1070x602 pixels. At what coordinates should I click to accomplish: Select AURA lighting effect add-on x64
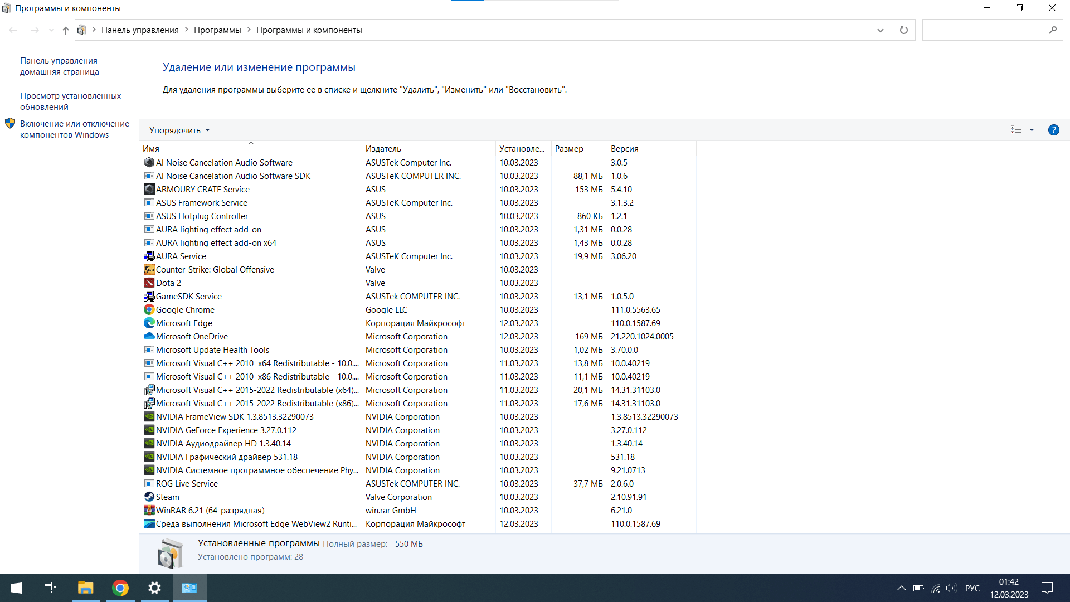tap(418, 243)
